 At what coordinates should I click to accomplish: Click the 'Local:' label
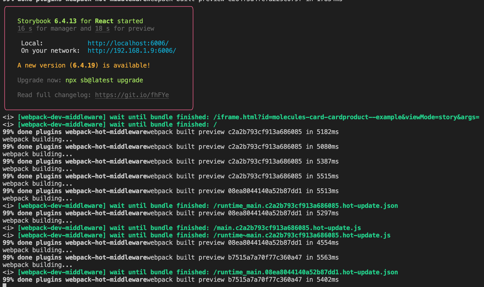pyautogui.click(x=32, y=43)
